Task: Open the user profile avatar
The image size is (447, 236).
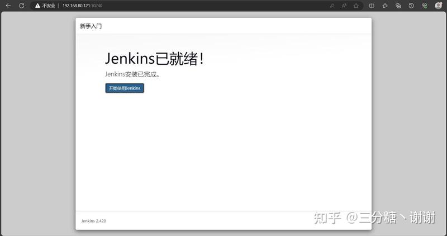Action: (x=439, y=6)
